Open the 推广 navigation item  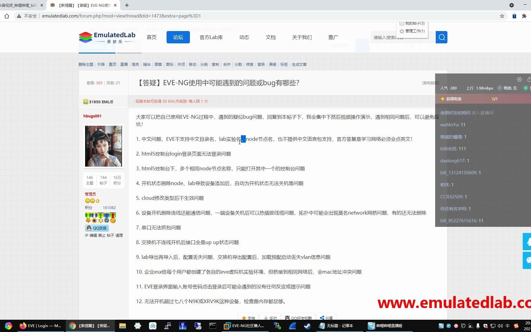pyautogui.click(x=333, y=37)
